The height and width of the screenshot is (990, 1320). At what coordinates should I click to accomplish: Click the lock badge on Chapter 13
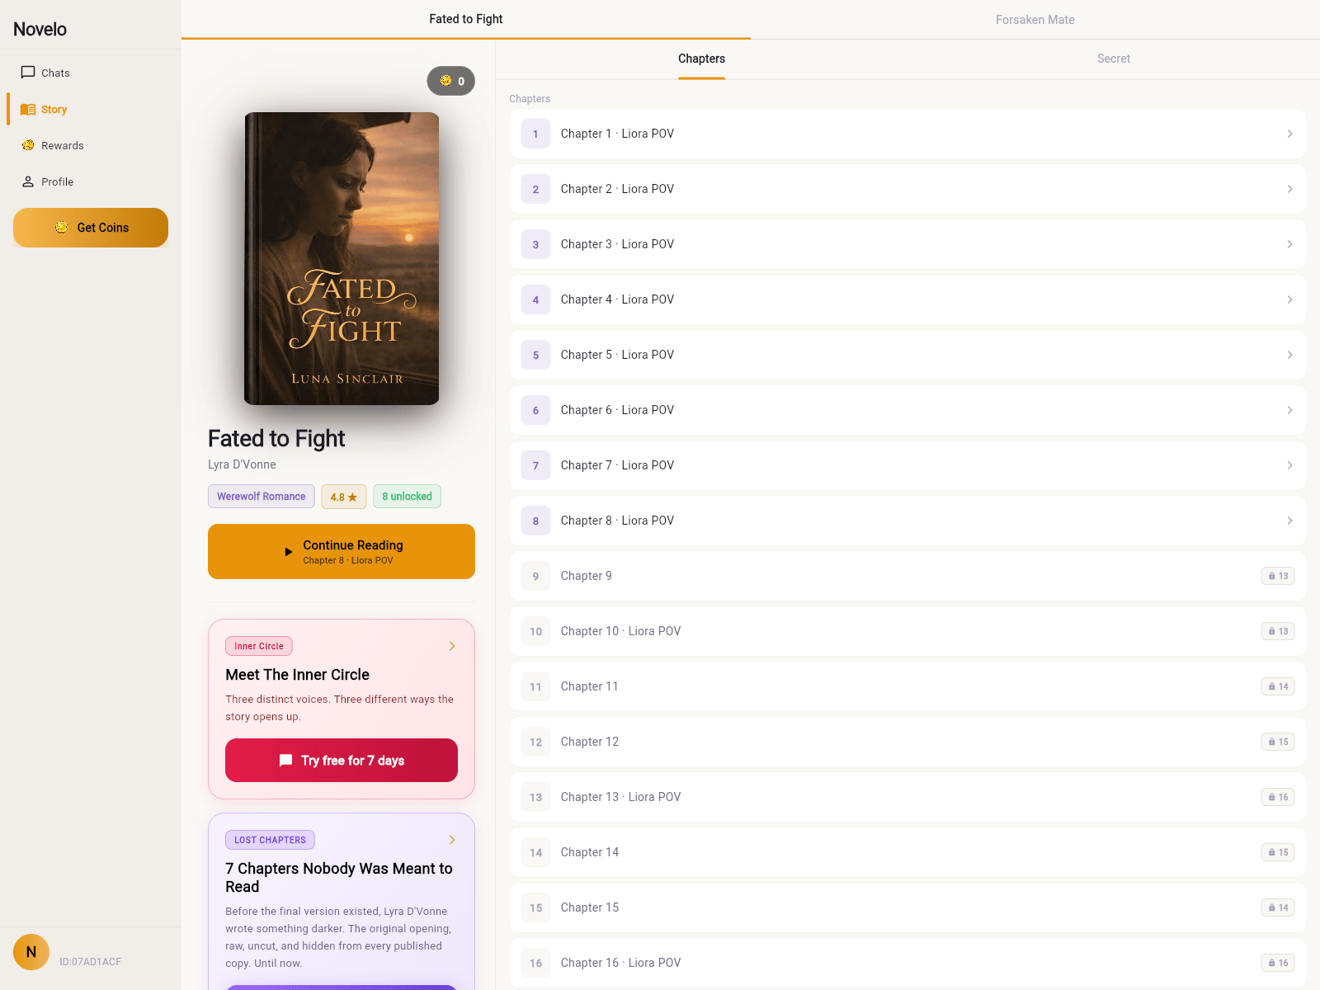[x=1278, y=797]
